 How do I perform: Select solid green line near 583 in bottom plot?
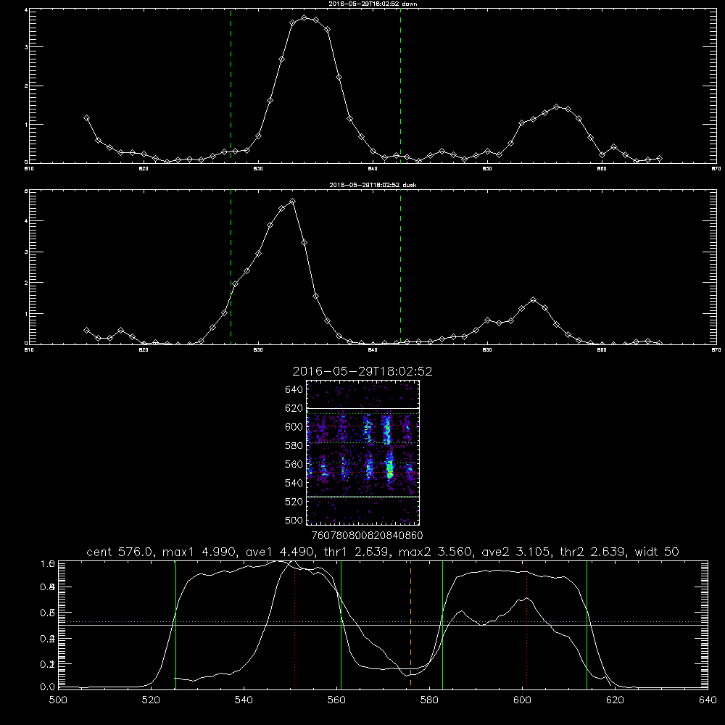pyautogui.click(x=442, y=624)
